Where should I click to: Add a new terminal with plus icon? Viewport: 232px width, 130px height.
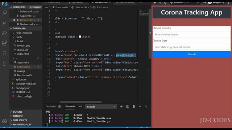tap(121, 107)
